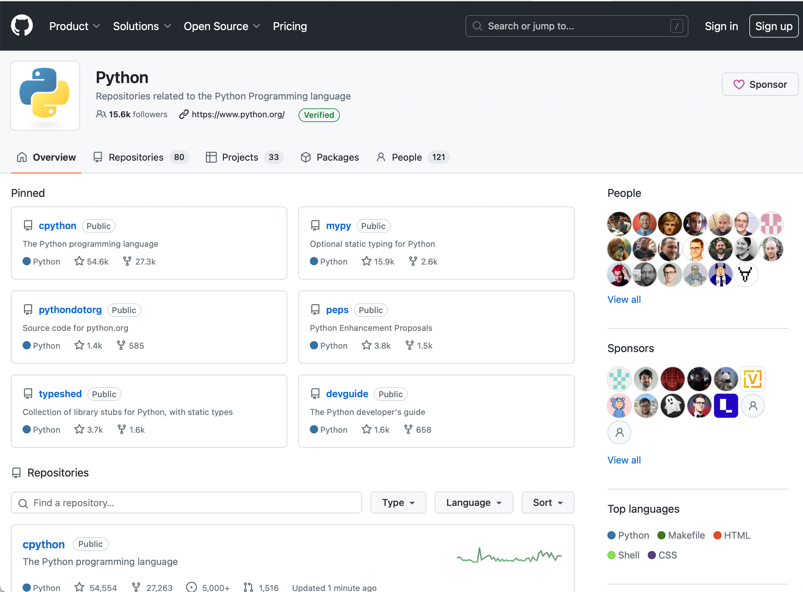The width and height of the screenshot is (803, 592).
Task: Click the followers people icon
Action: [101, 114]
